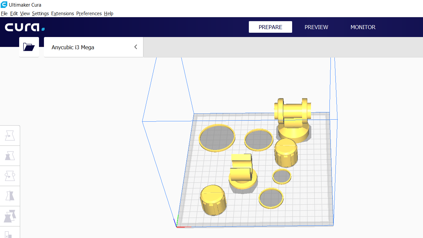Select the smallest flat ring model
This screenshot has height=238, width=423.
click(282, 177)
